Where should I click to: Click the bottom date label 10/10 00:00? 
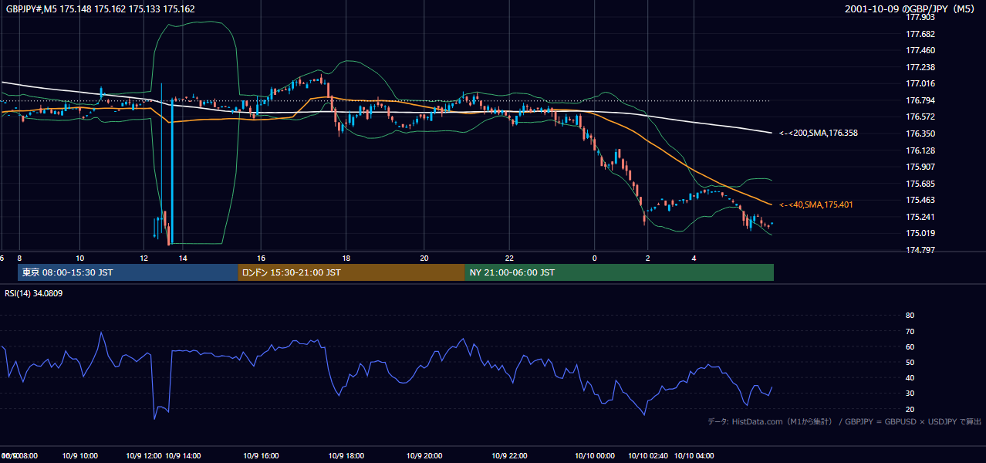click(595, 456)
